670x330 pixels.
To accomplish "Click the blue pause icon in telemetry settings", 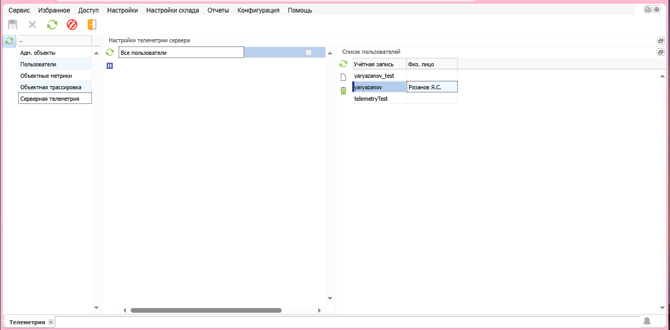I will 110,66.
